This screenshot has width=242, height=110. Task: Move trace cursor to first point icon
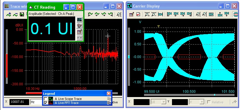pyautogui.click(x=90, y=14)
